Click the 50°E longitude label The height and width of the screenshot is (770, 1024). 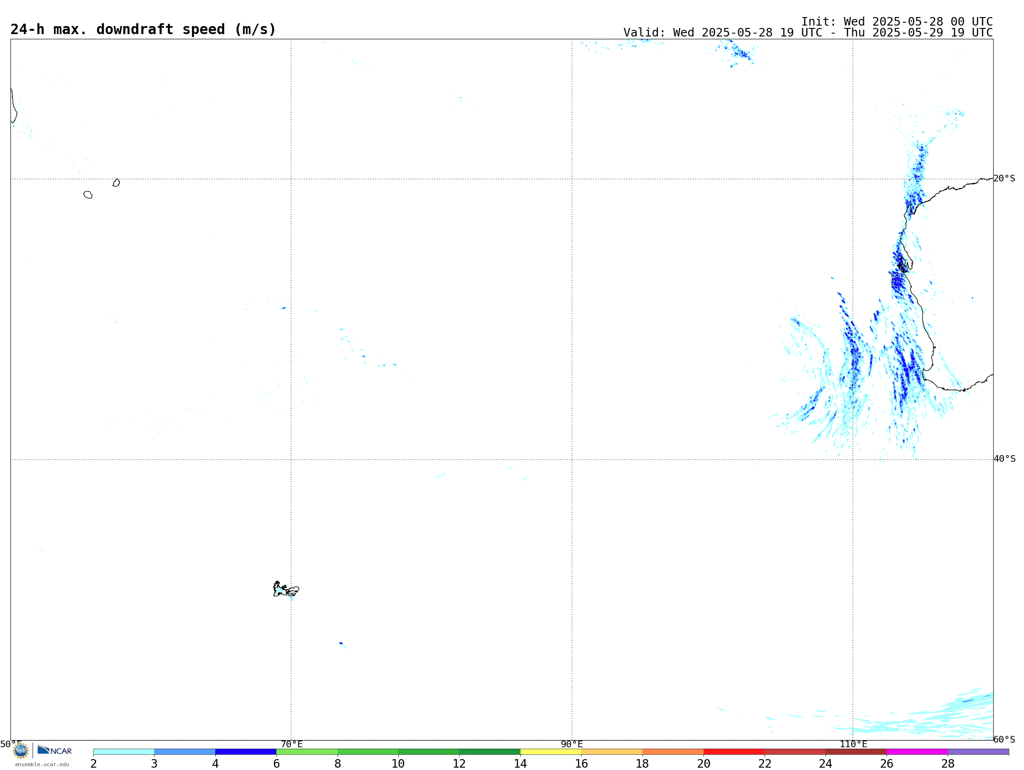(11, 744)
